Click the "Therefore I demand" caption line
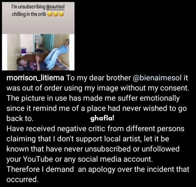This screenshot has height=187, width=196. (x=40, y=169)
